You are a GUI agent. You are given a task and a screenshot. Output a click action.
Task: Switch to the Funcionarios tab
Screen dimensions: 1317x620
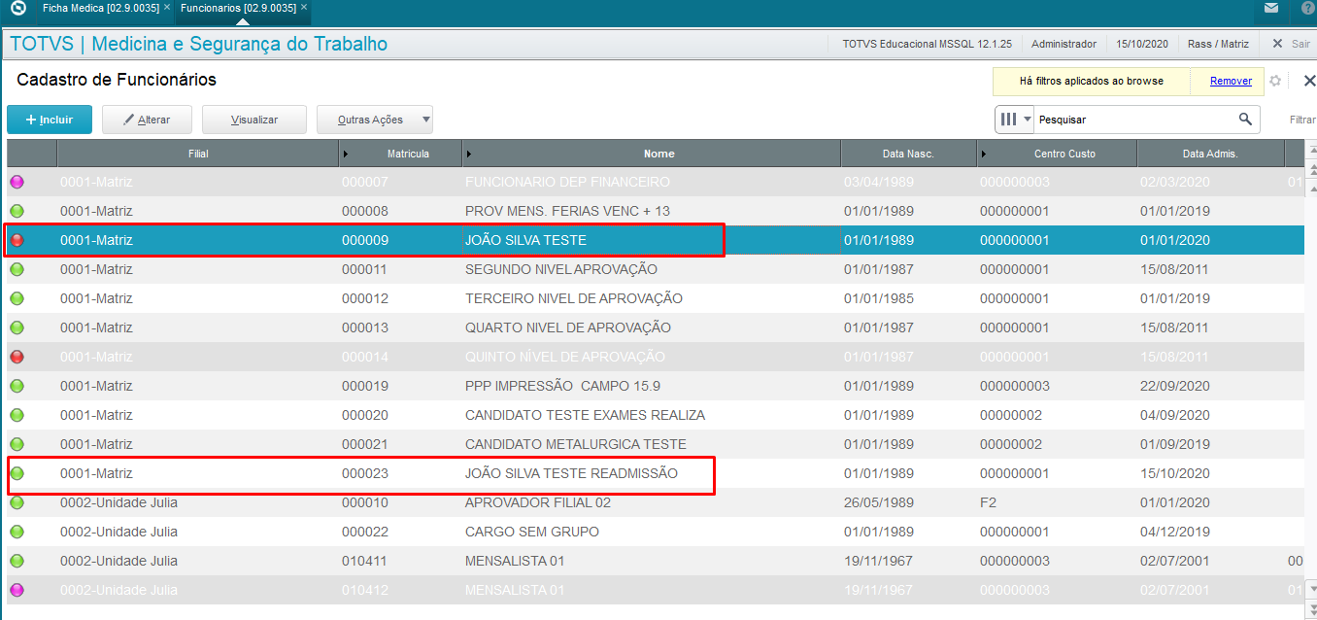[x=238, y=7]
